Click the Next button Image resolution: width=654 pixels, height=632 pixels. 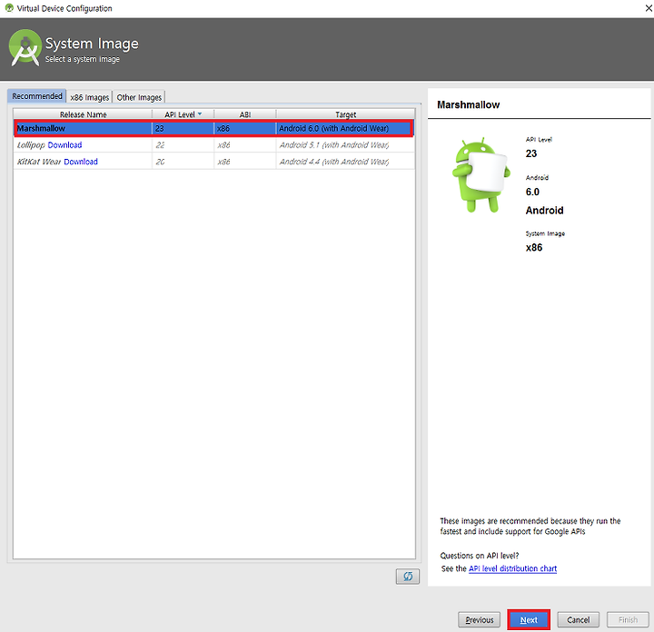529,620
